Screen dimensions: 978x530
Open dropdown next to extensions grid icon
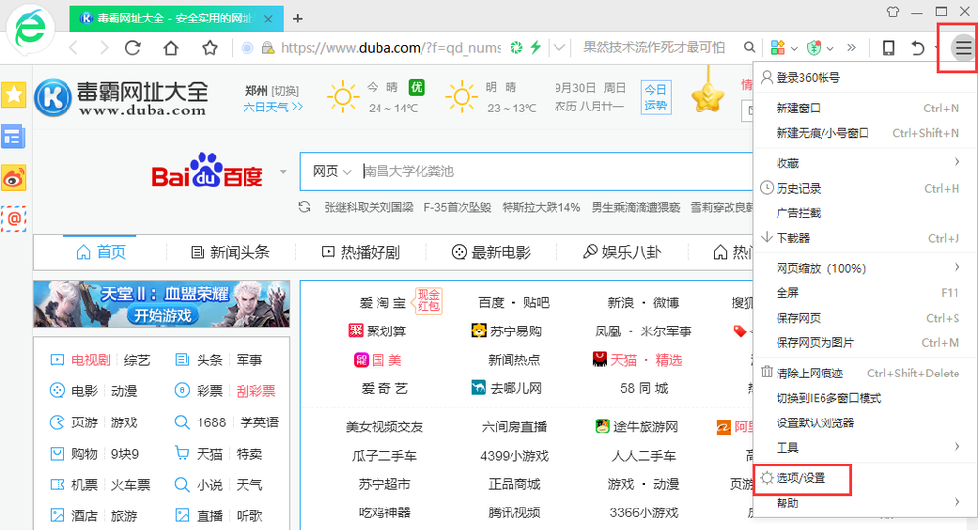(x=794, y=48)
